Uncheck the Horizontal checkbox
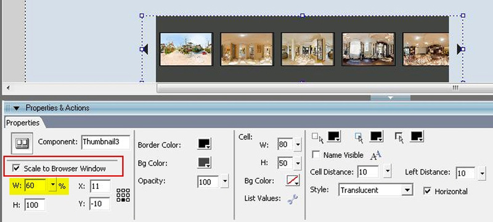 [427, 191]
